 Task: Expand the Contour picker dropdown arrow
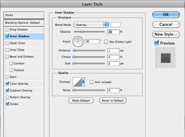83,82
